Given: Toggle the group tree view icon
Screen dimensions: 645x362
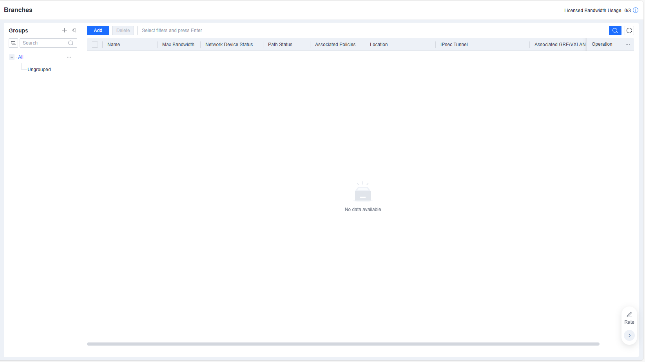Looking at the screenshot, I should [x=13, y=43].
